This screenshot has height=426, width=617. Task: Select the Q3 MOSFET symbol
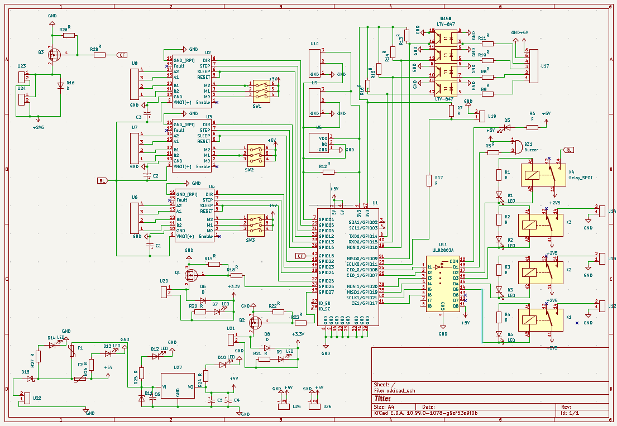54,54
